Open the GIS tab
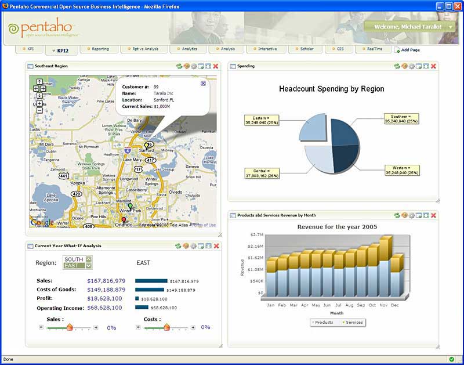The height and width of the screenshot is (365, 464). point(339,49)
